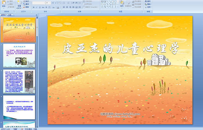Click the Shape Outline (形状轮廓) button
The image size is (203, 130).
(x=137, y=4)
